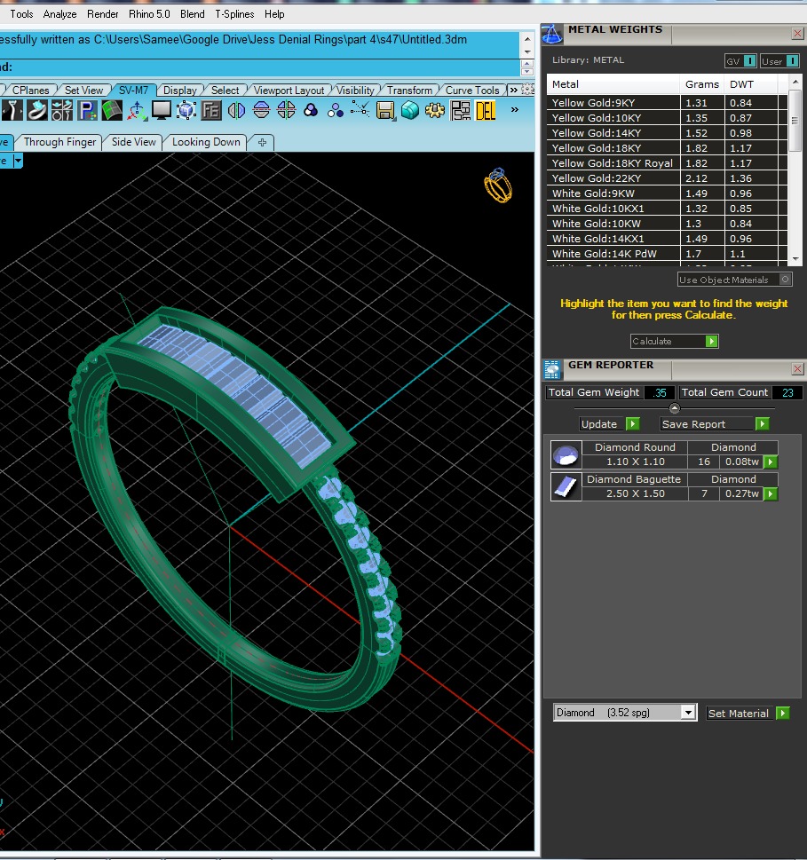Click the command history down arrow
This screenshot has width=807, height=860.
pyautogui.click(x=527, y=52)
